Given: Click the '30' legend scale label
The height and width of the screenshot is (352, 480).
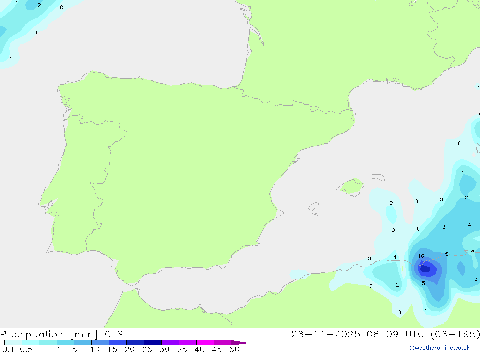Looking at the screenshot, I should (x=164, y=349).
